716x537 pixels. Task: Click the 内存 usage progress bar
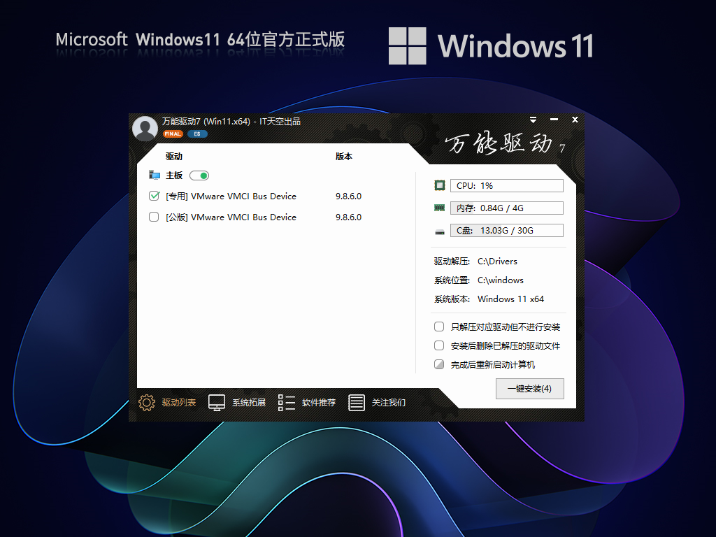[507, 207]
